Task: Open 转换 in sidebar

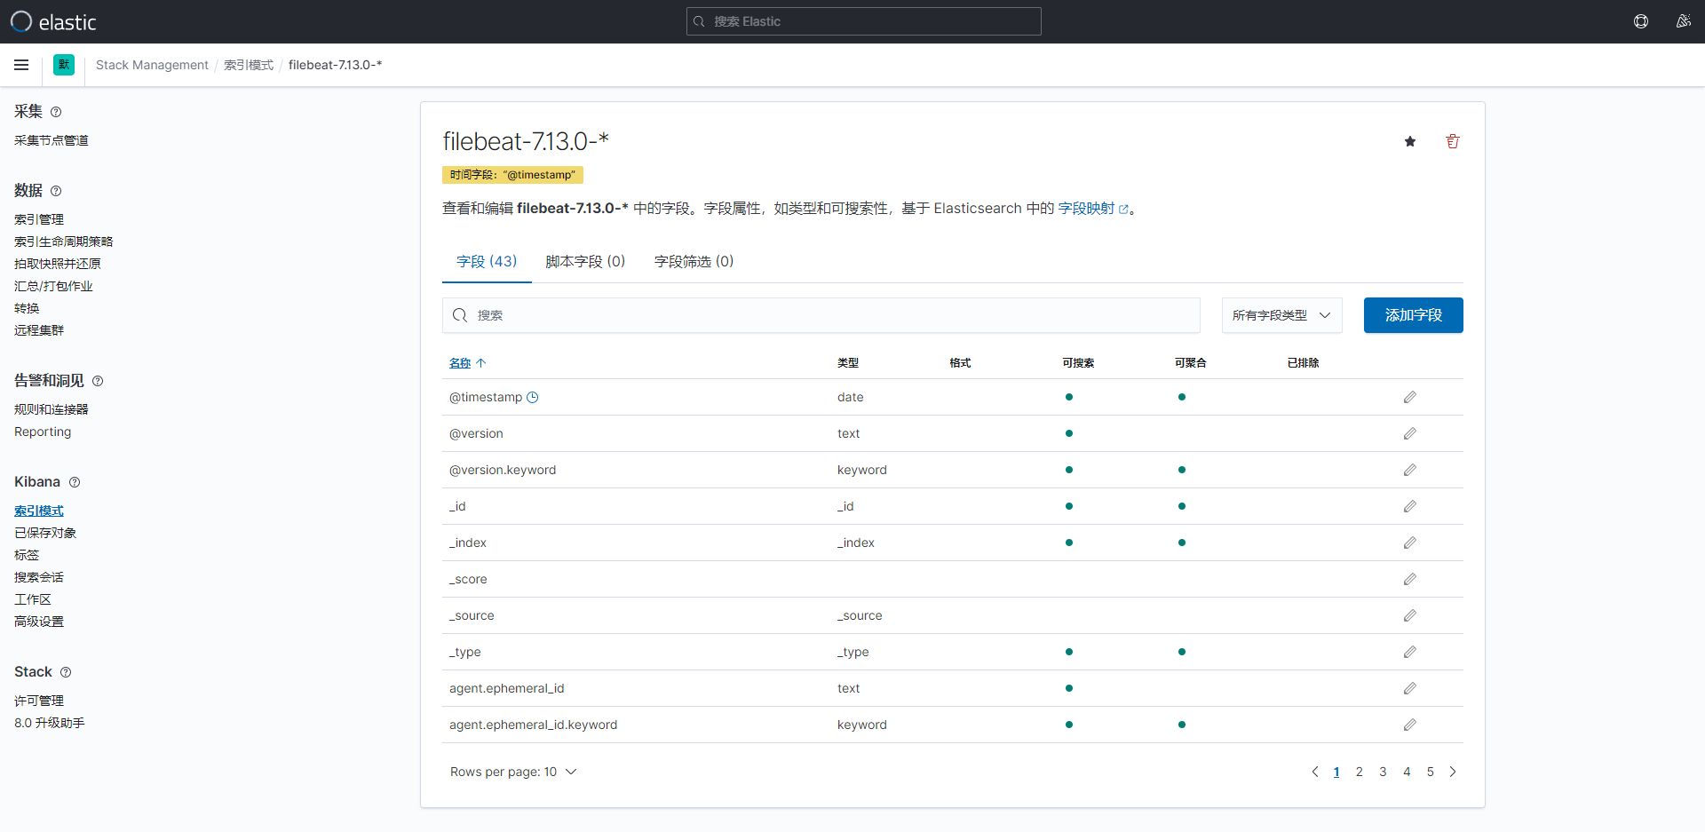Action: click(27, 308)
